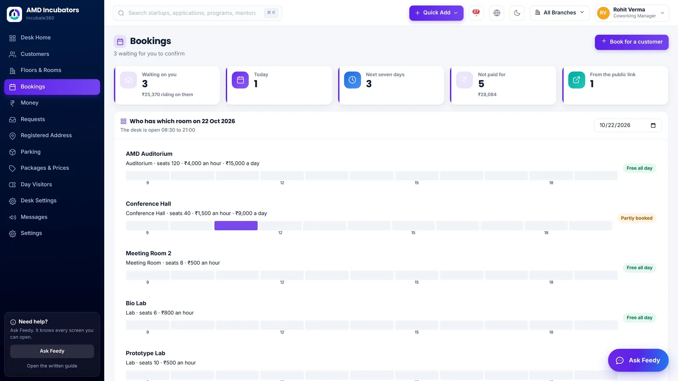This screenshot has width=678, height=381.
Task: Click the search magnifier icon
Action: point(121,13)
